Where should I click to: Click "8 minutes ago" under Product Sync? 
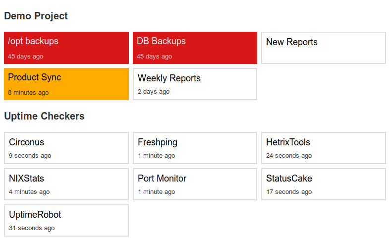(x=28, y=92)
